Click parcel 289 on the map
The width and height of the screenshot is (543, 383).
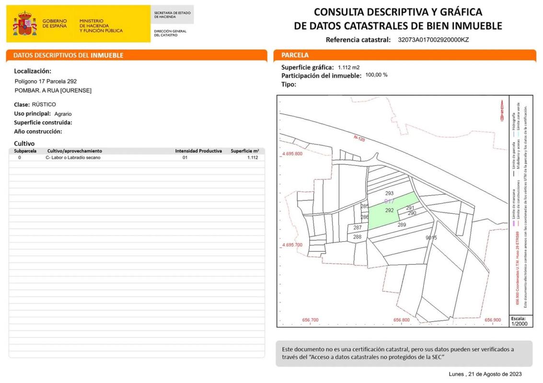pos(402,225)
